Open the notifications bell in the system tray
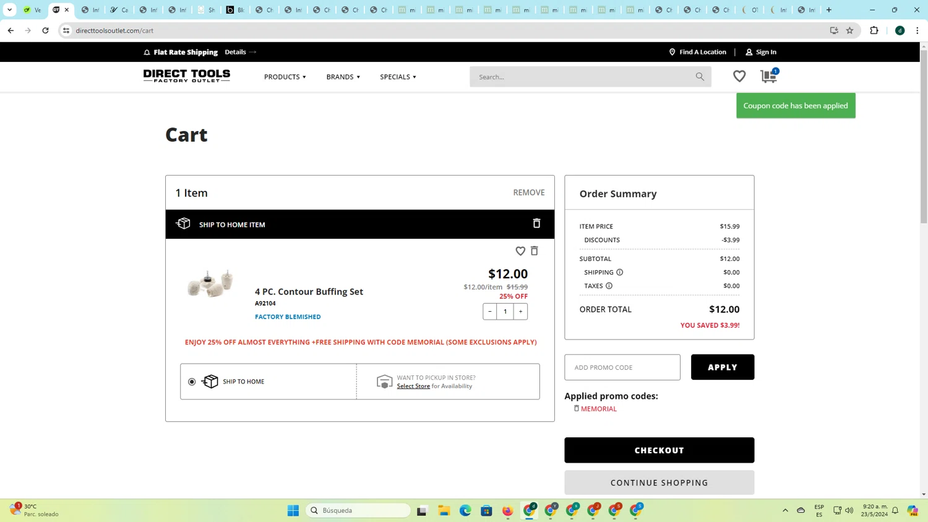 (x=895, y=510)
